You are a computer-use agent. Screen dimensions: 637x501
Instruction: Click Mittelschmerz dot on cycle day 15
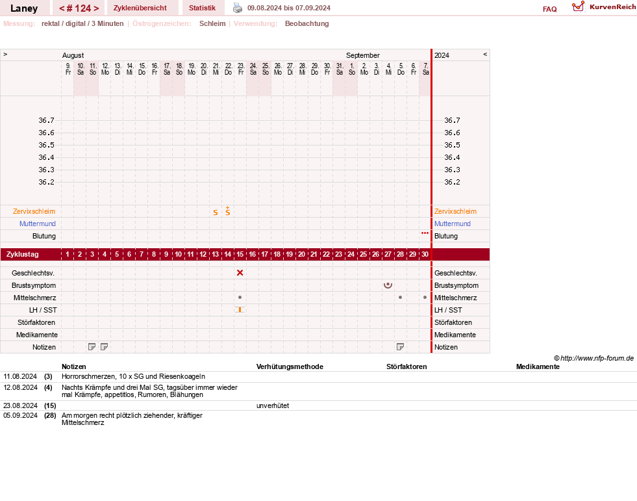[x=240, y=297]
